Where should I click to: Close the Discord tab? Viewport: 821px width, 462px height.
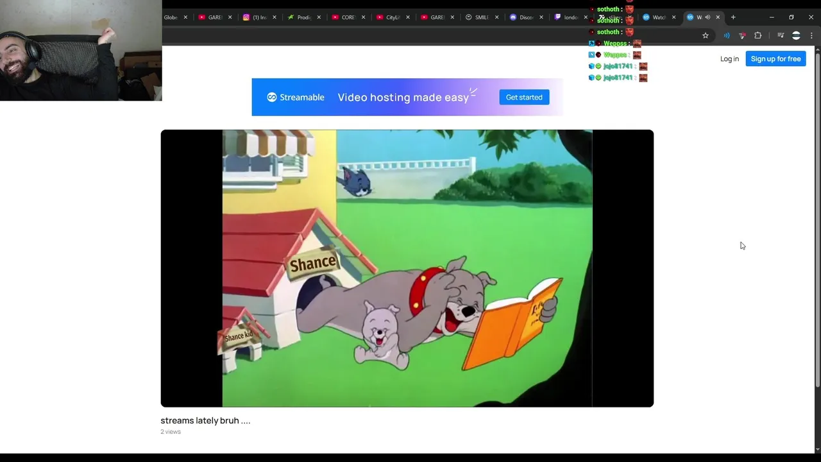coord(541,17)
